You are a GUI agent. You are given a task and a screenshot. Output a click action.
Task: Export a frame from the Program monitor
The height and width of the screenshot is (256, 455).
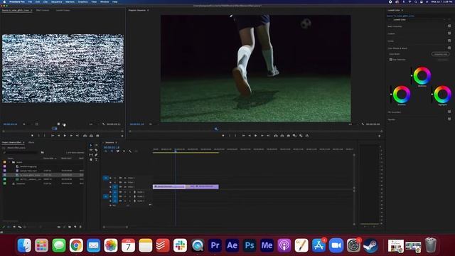coord(289,136)
